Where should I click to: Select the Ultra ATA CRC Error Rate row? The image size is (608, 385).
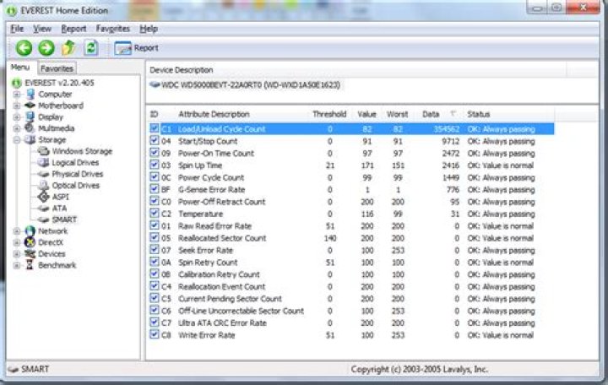click(351, 323)
